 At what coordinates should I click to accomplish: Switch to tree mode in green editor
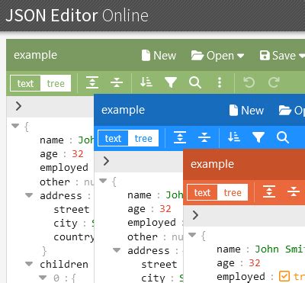click(x=56, y=83)
